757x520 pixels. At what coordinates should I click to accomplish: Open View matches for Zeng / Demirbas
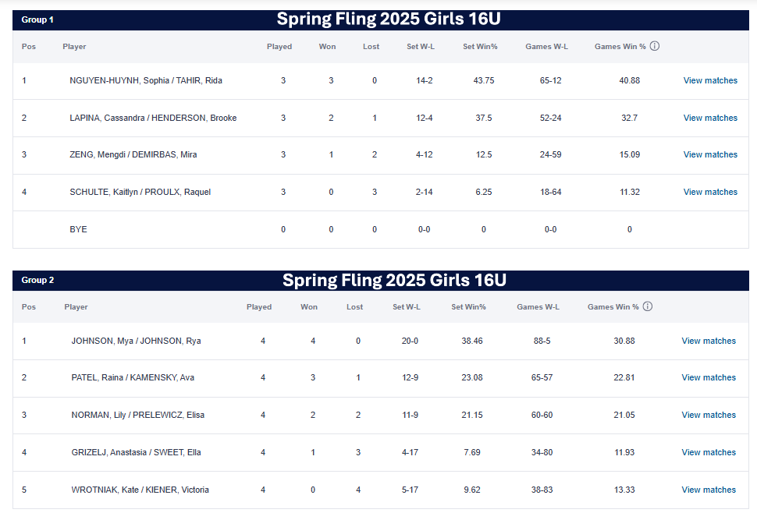click(710, 154)
